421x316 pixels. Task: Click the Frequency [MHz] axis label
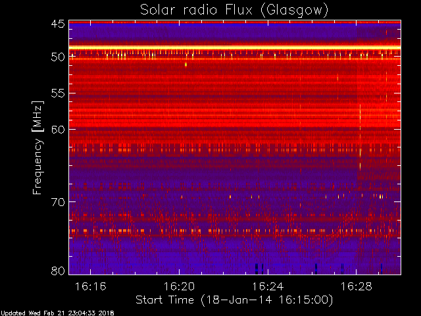point(37,147)
